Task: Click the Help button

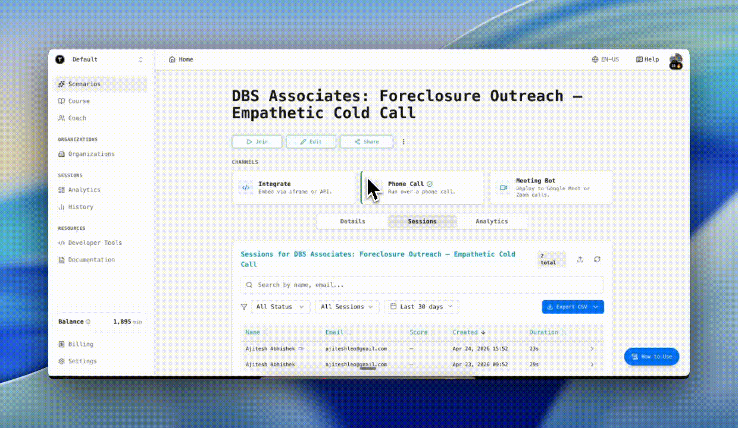Action: click(648, 59)
